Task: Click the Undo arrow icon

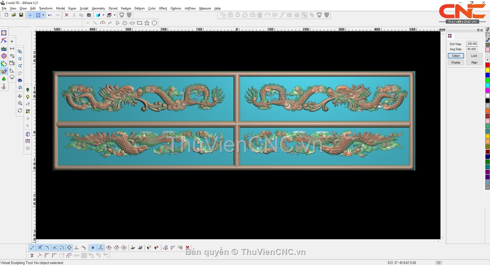Action: point(50,15)
